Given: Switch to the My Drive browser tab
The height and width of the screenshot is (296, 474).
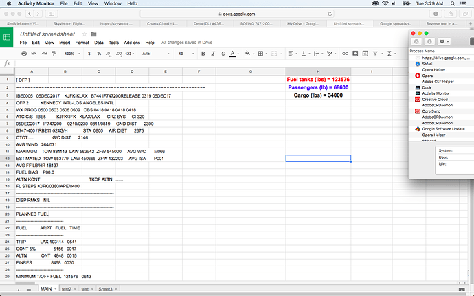Looking at the screenshot, I should click(x=303, y=23).
